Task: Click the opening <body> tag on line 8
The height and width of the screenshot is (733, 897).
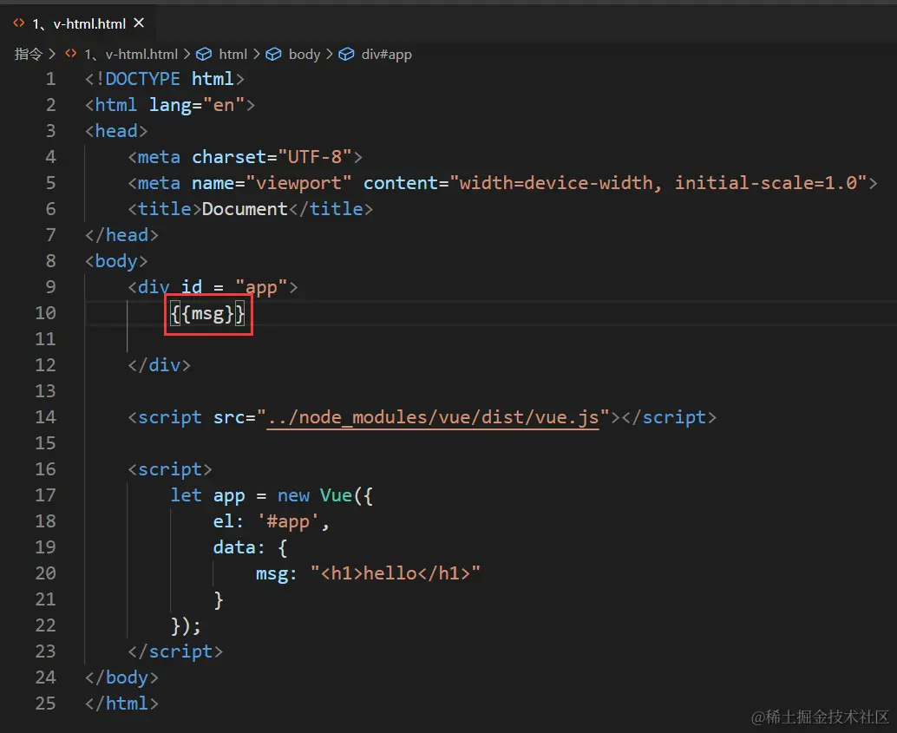Action: [116, 261]
